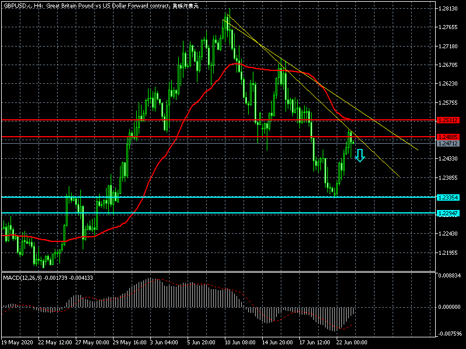Click the 1.26230 price axis value
The width and height of the screenshot is (466, 349).
[448, 84]
